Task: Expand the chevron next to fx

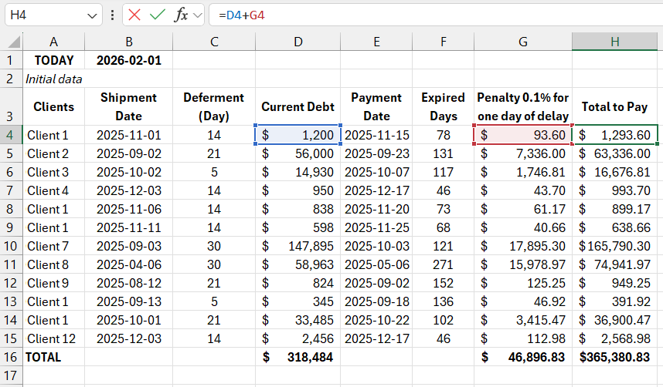Action: [x=198, y=15]
